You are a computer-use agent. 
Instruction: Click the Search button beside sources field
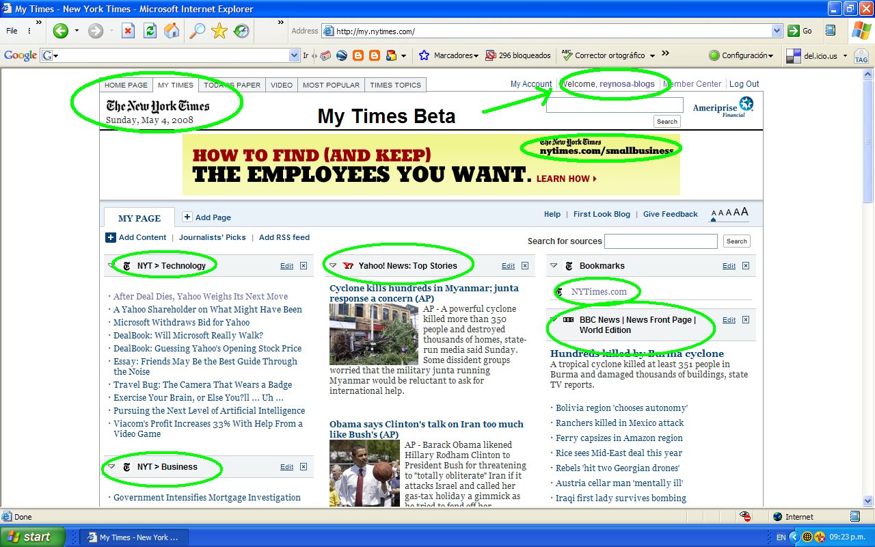point(737,241)
